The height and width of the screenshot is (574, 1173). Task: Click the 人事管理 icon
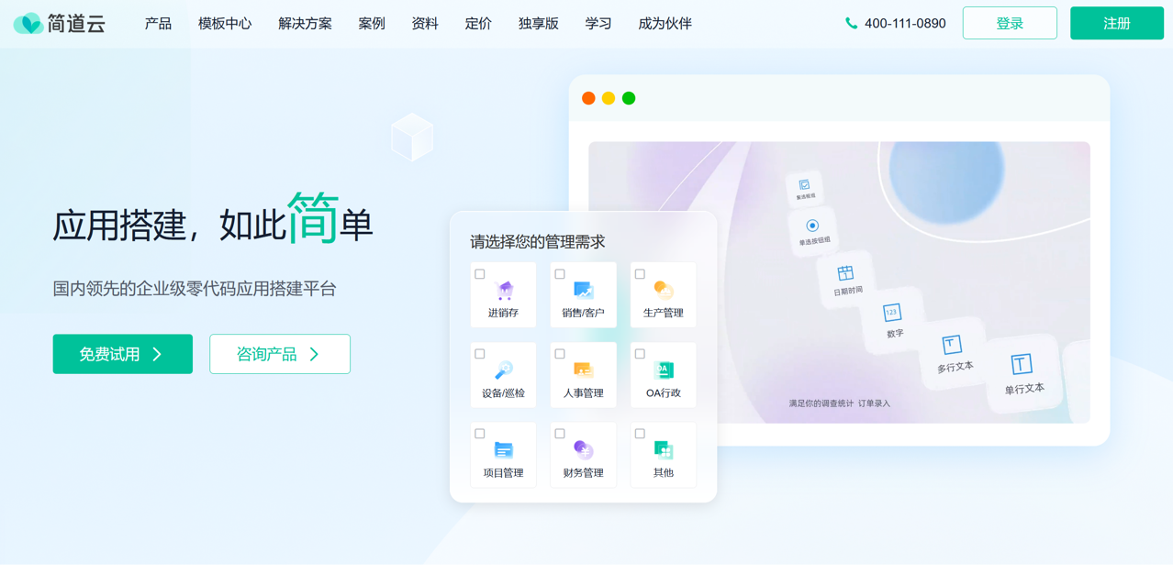tap(583, 370)
